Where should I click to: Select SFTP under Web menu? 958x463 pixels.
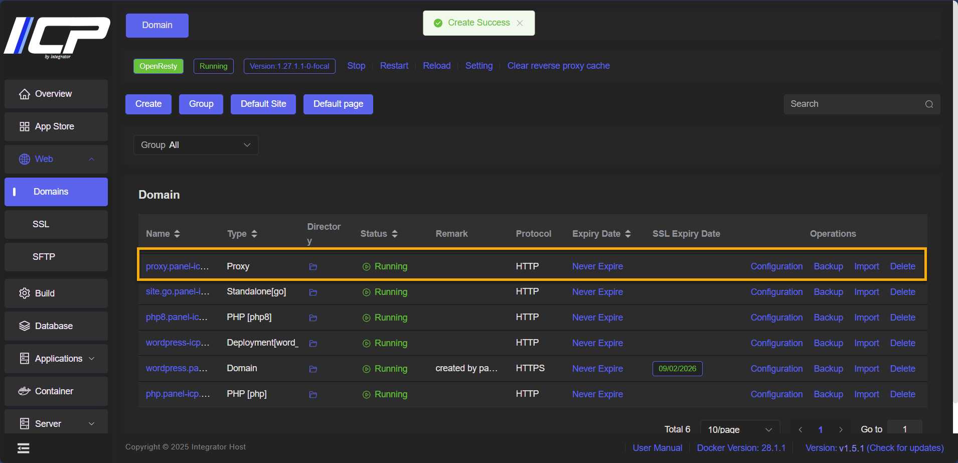[56, 257]
